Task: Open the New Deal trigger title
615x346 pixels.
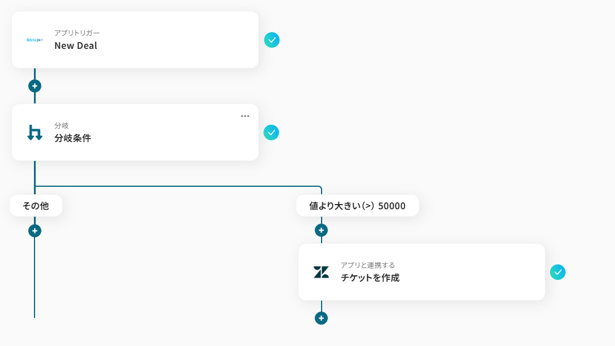Action: [x=75, y=46]
